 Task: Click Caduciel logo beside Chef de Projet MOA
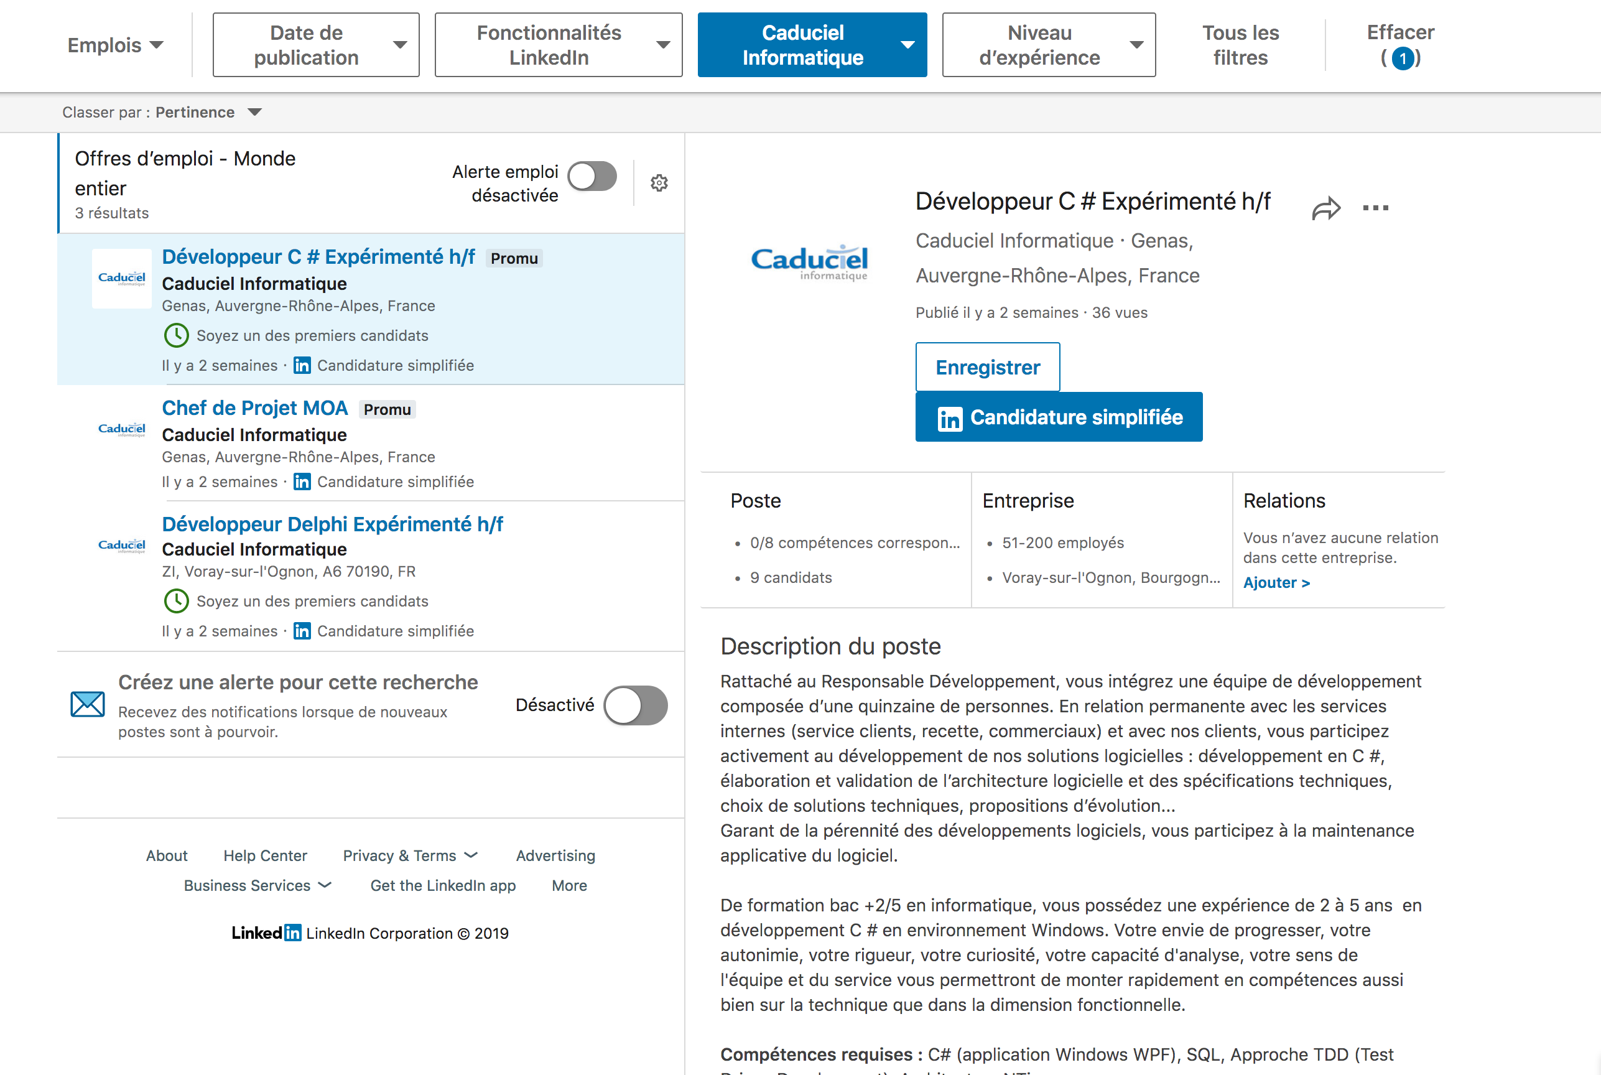tap(122, 430)
